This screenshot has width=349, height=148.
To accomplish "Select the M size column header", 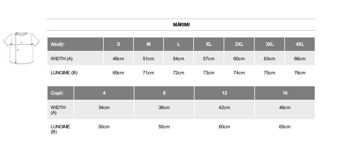I will pos(148,44).
